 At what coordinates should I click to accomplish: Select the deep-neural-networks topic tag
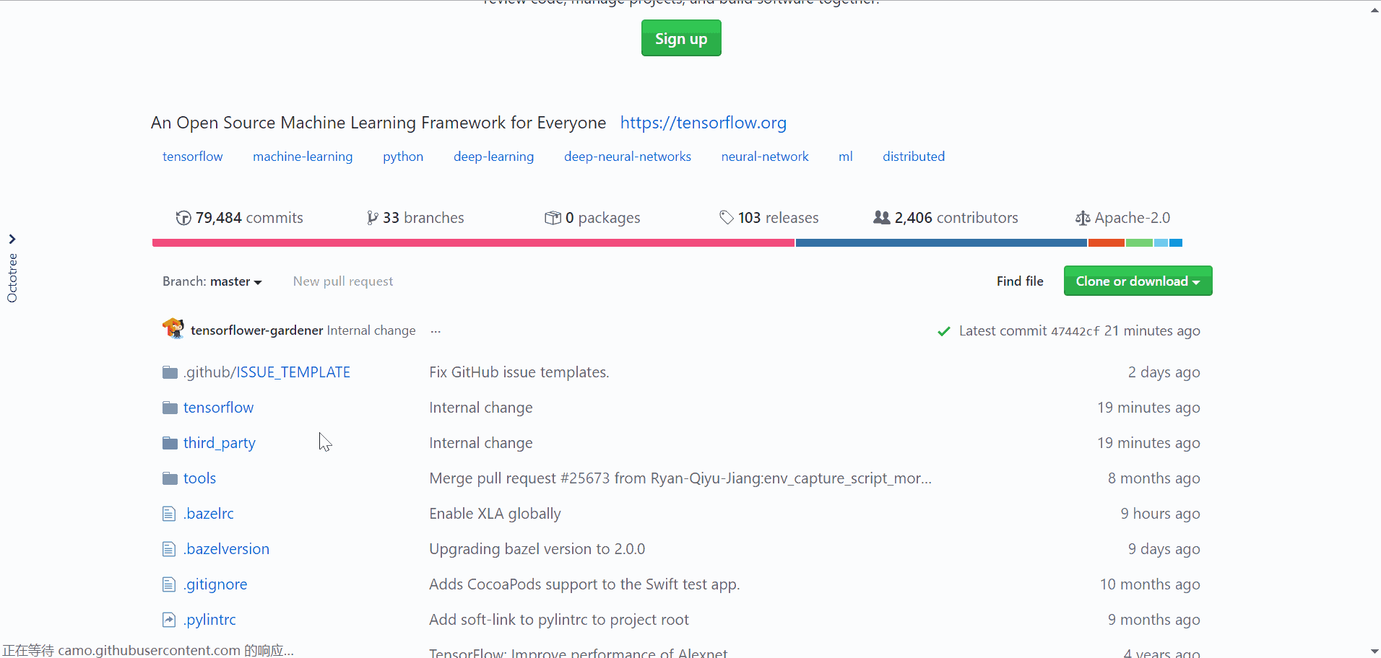pyautogui.click(x=628, y=157)
